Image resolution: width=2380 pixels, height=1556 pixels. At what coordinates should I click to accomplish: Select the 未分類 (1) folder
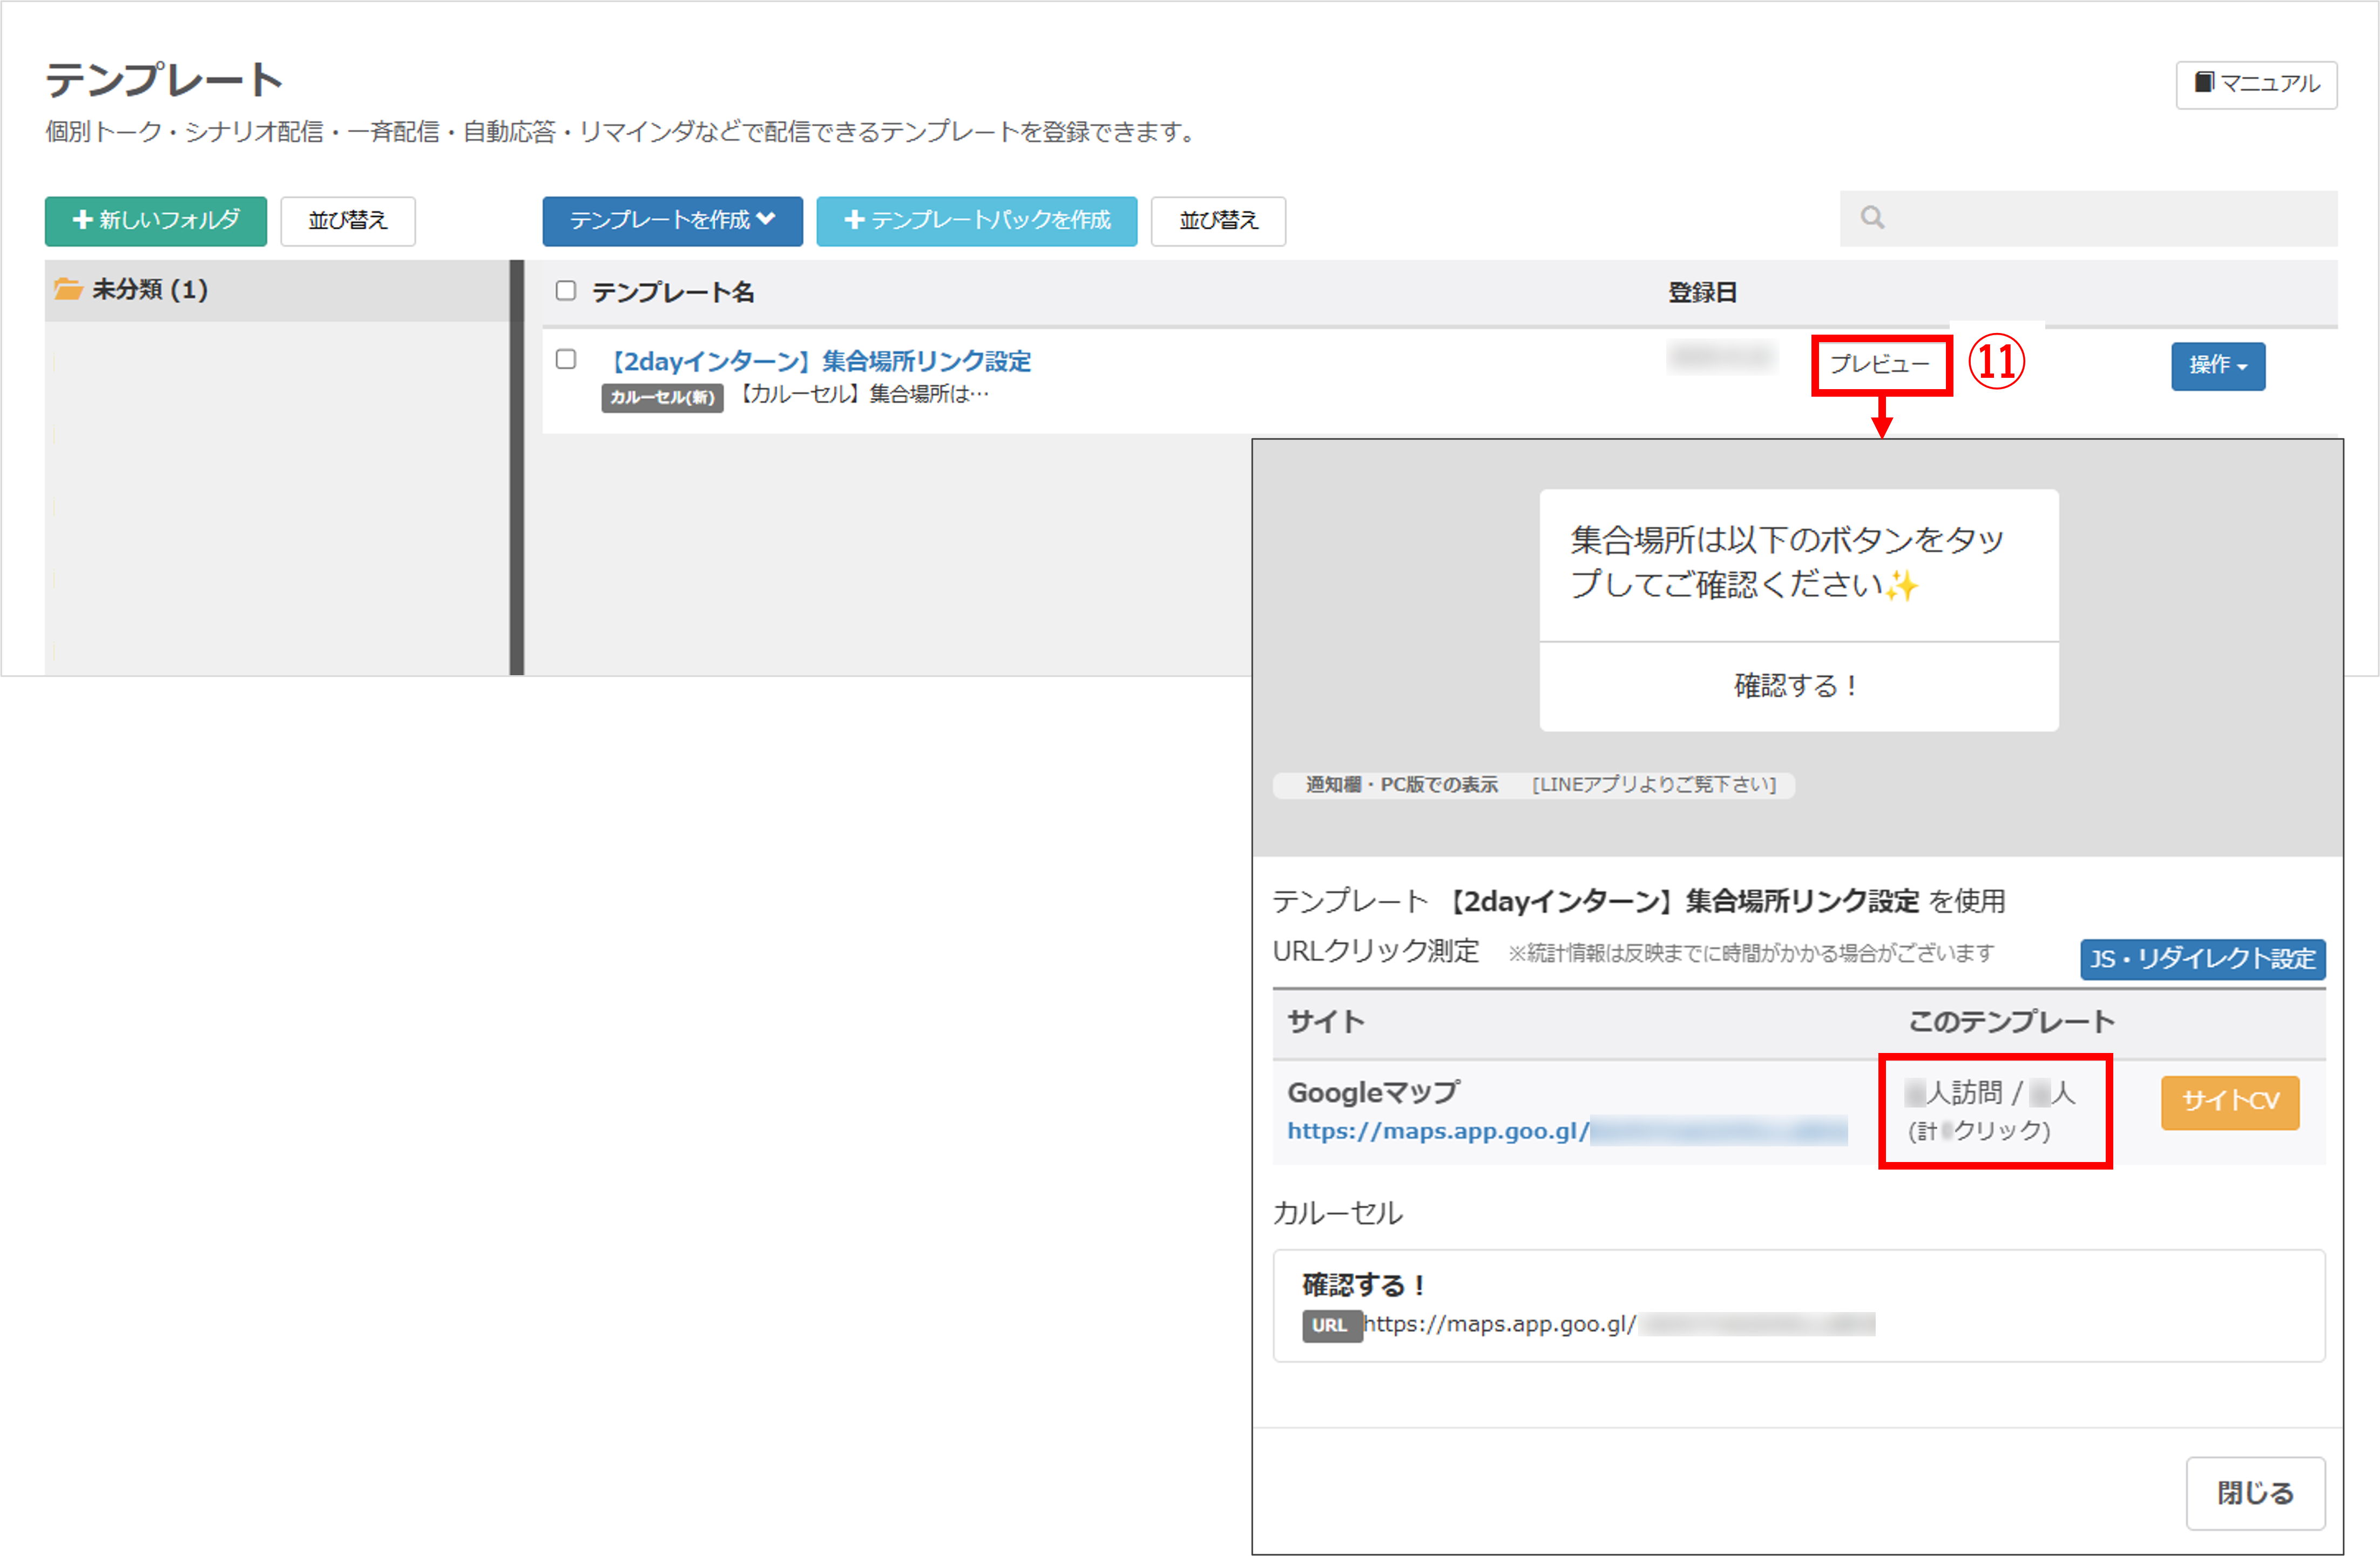[x=150, y=290]
